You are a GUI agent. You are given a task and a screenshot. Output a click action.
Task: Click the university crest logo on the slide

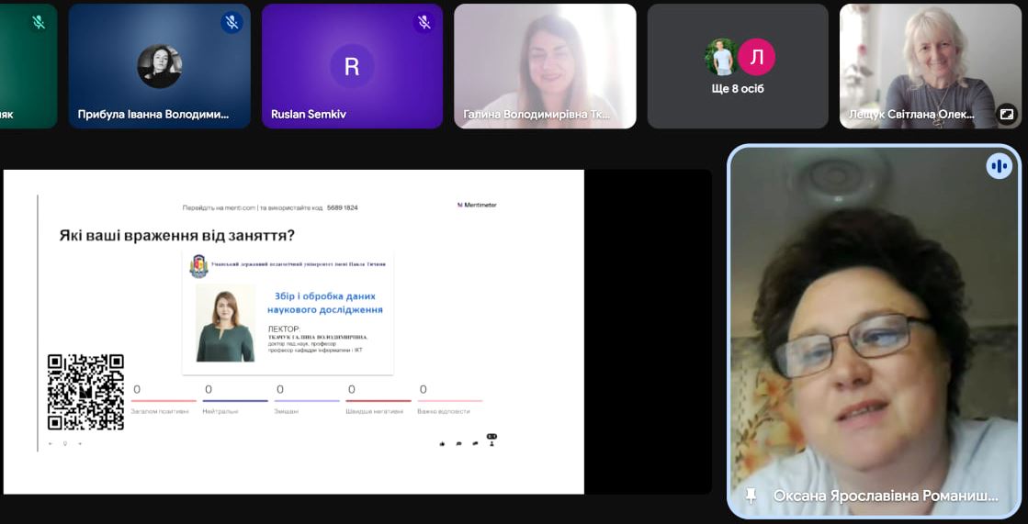[198, 266]
